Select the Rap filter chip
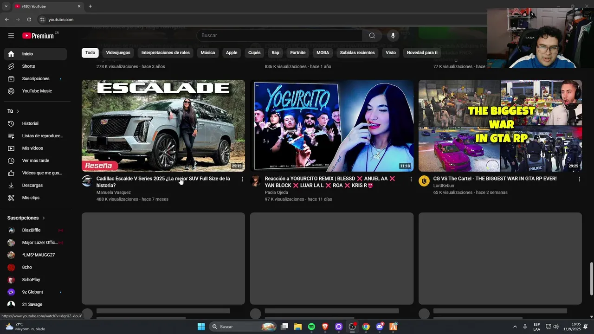 pyautogui.click(x=275, y=53)
